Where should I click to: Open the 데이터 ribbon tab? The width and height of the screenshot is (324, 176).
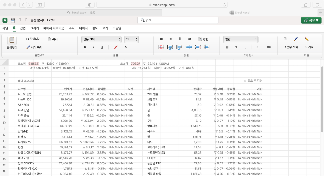[x=83, y=28]
